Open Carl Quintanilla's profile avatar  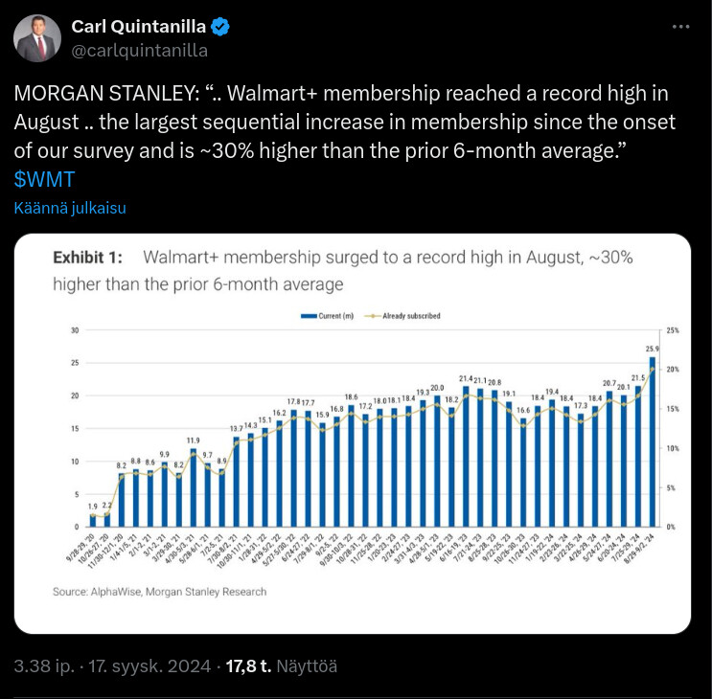point(38,38)
